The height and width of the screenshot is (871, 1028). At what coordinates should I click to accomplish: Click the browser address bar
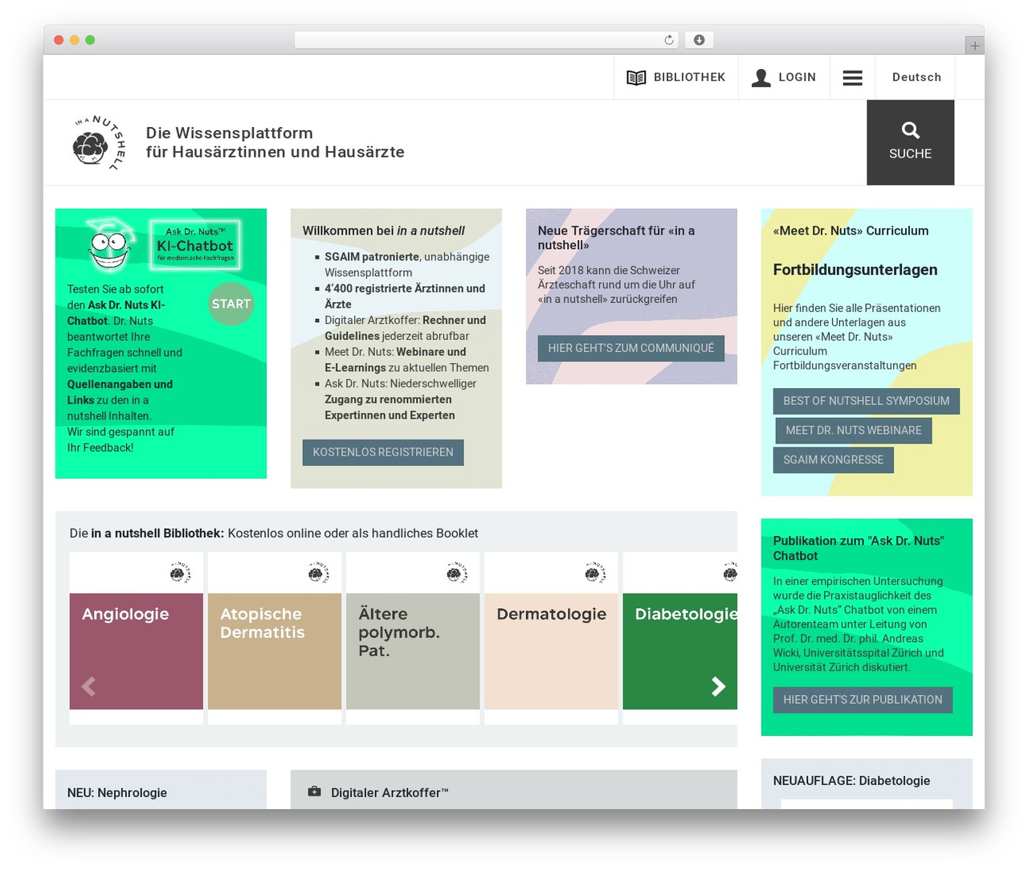coord(478,40)
